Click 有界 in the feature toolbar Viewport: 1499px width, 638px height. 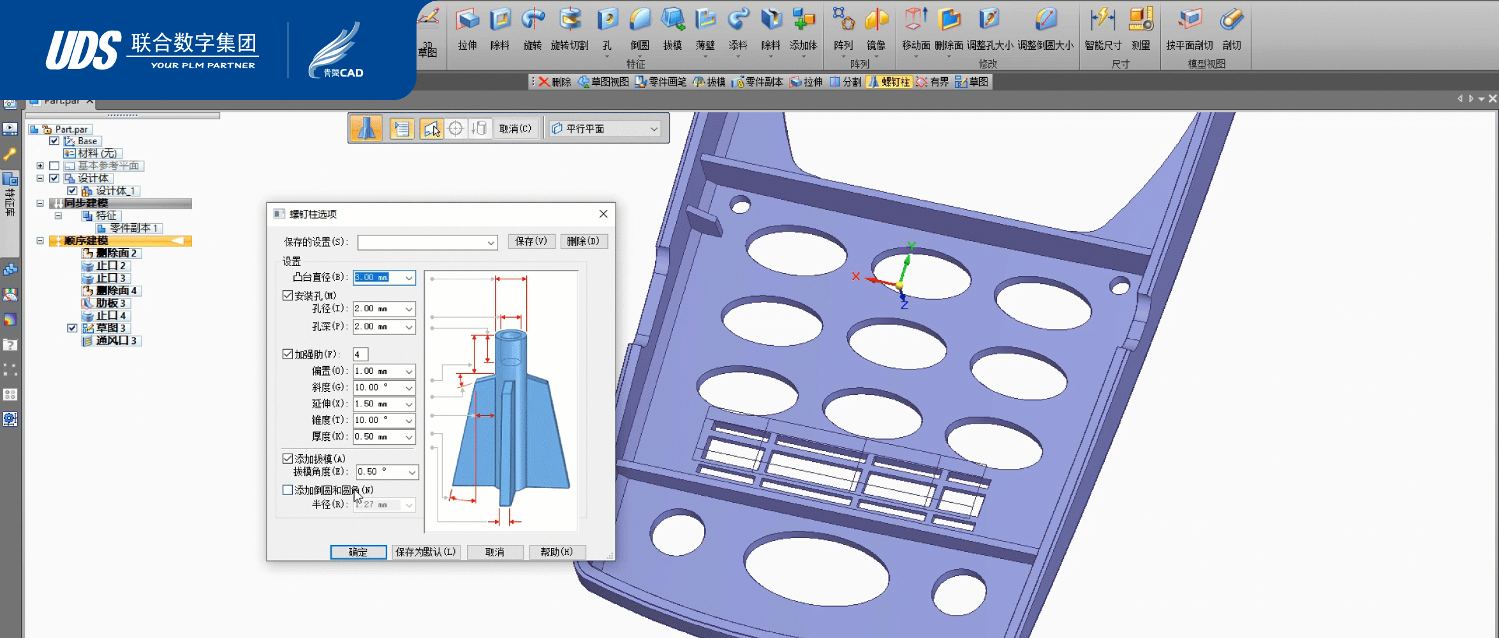tap(933, 82)
